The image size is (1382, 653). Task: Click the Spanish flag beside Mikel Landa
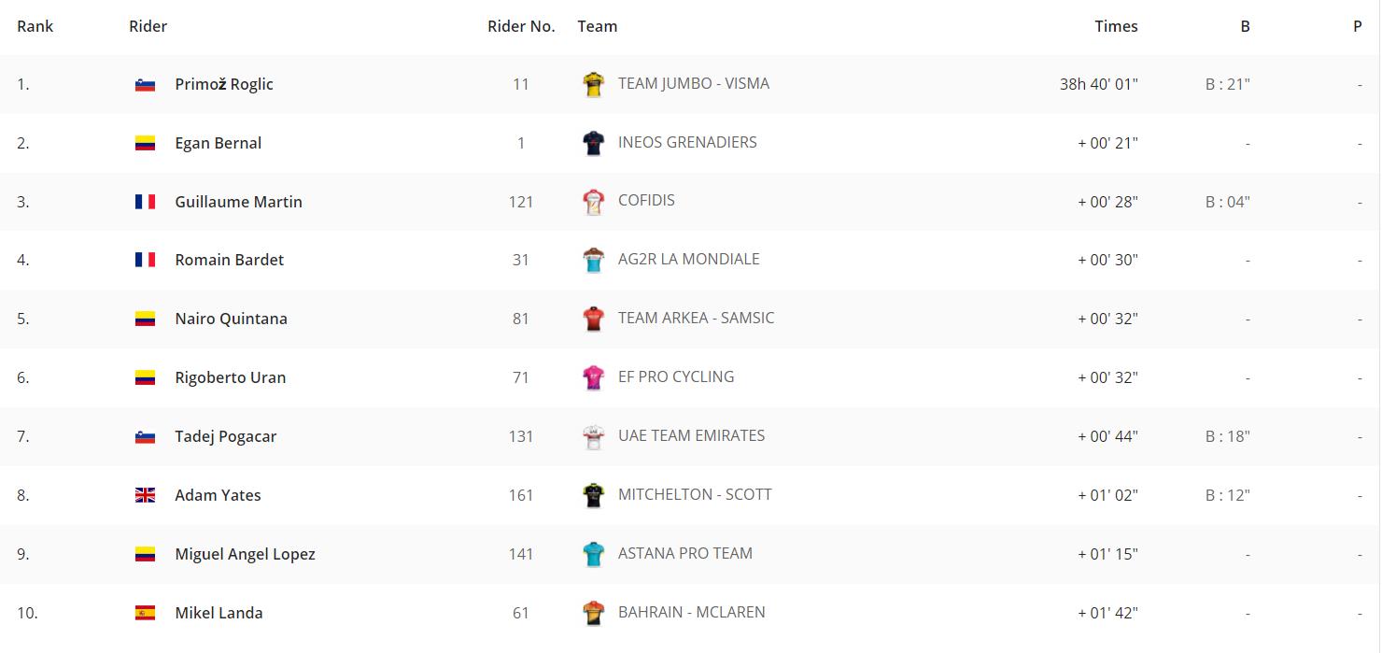coord(145,613)
